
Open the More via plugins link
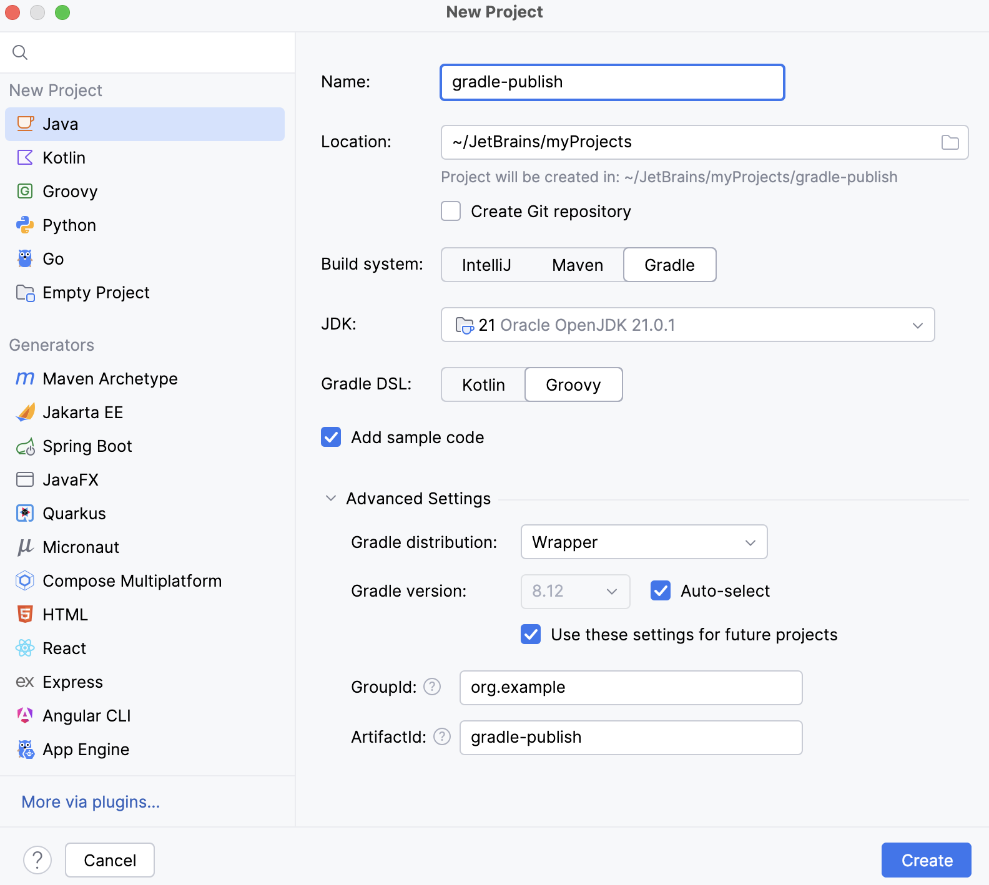point(91,801)
